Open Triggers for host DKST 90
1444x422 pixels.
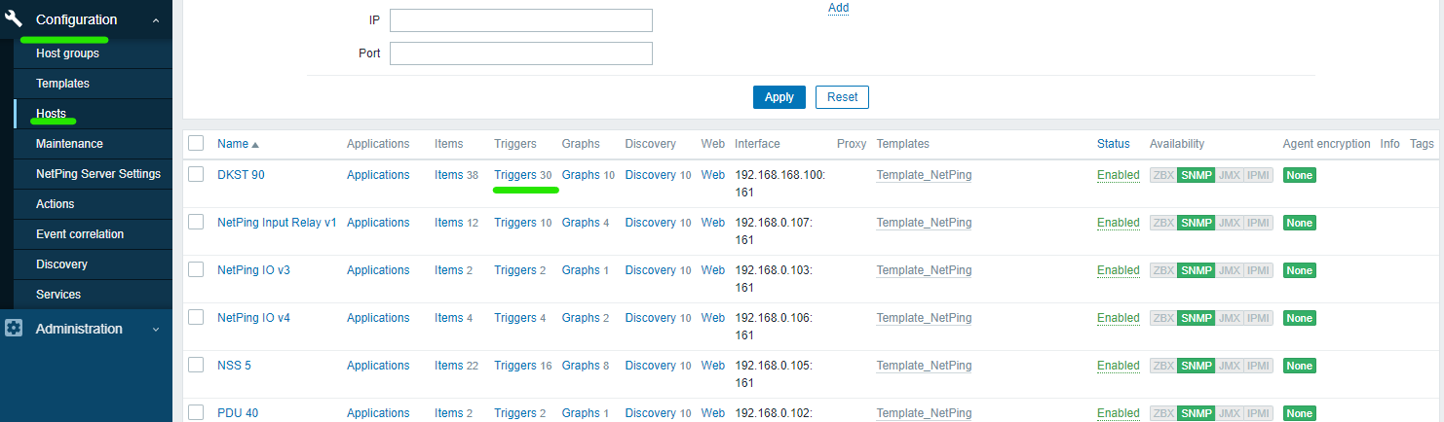click(514, 175)
